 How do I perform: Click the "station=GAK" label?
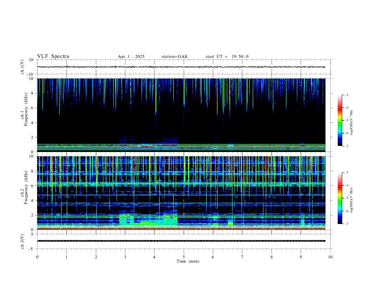pyautogui.click(x=174, y=56)
